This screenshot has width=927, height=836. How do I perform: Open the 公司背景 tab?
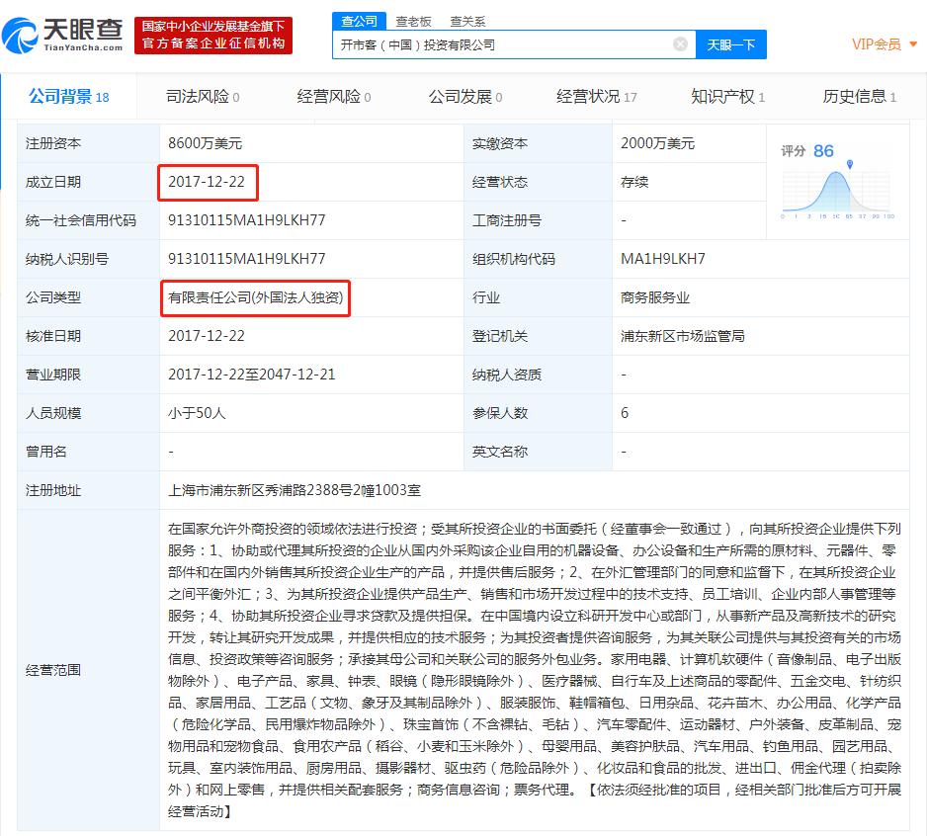(69, 97)
